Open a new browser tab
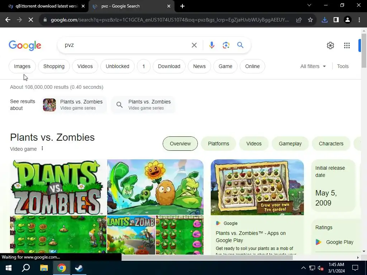The image size is (367, 275). [182, 6]
